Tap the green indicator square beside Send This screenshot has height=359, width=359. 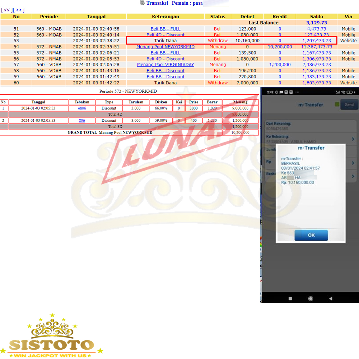[x=337, y=104]
